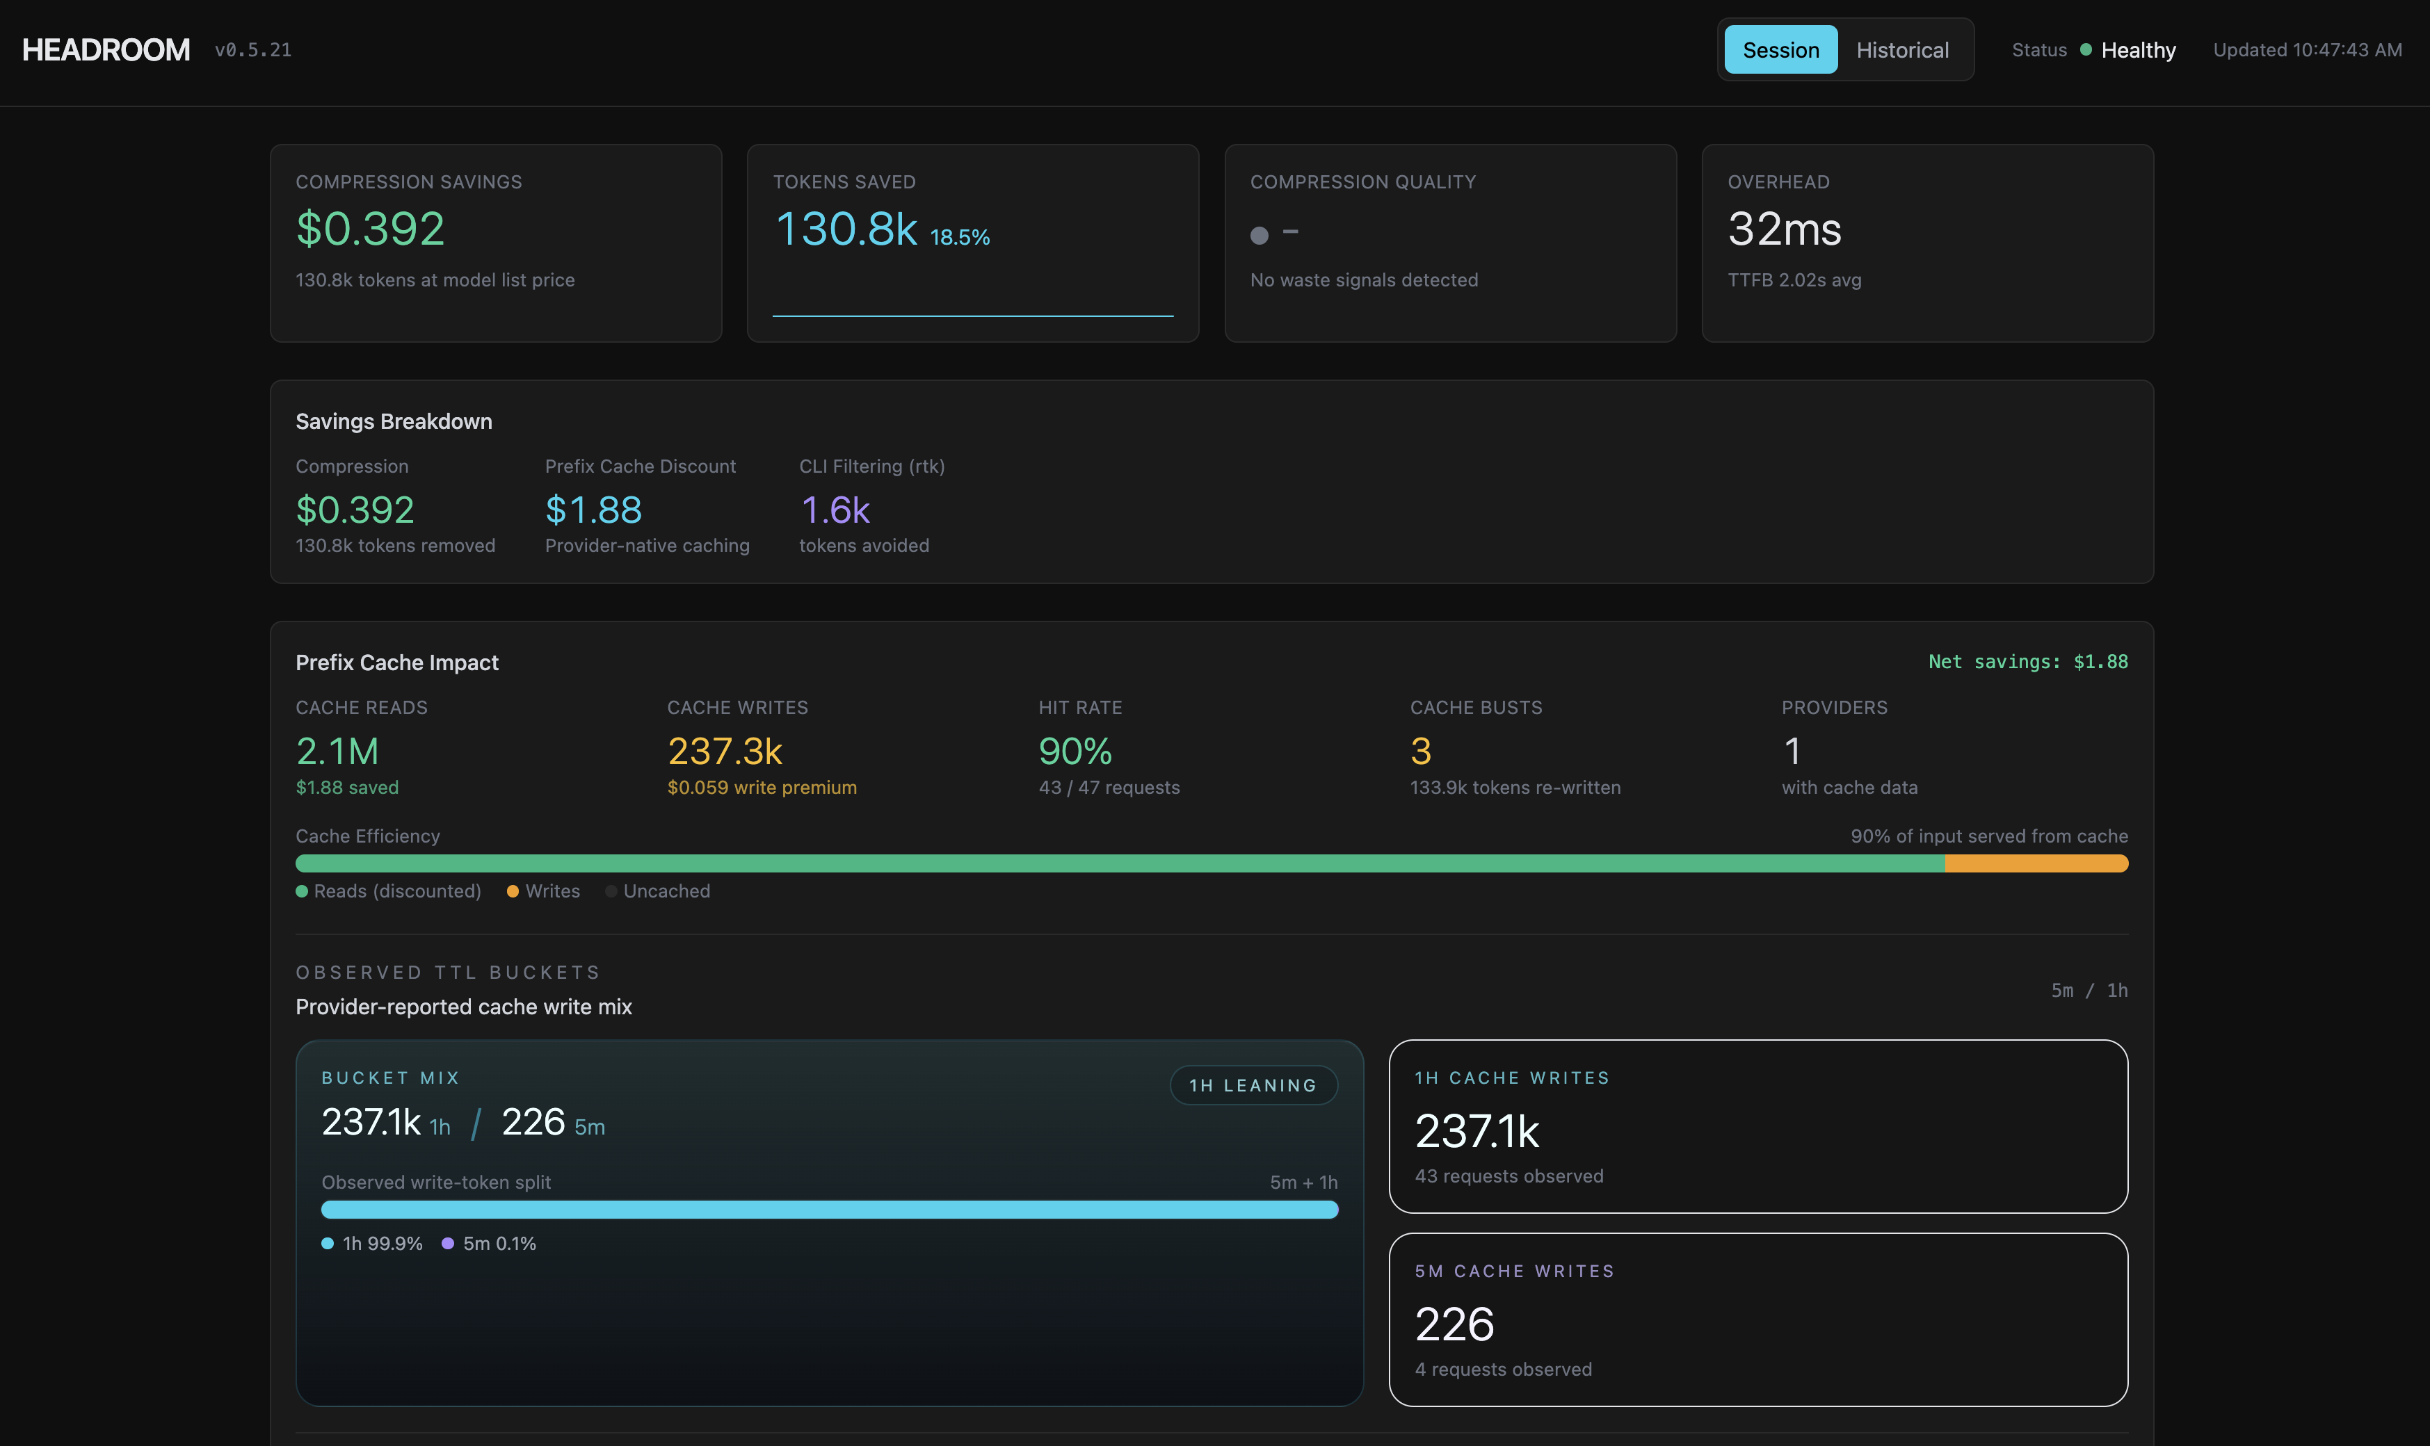Toggle the 1h TTL bucket filter
Screen dimensions: 2430x1446
coord(2118,990)
